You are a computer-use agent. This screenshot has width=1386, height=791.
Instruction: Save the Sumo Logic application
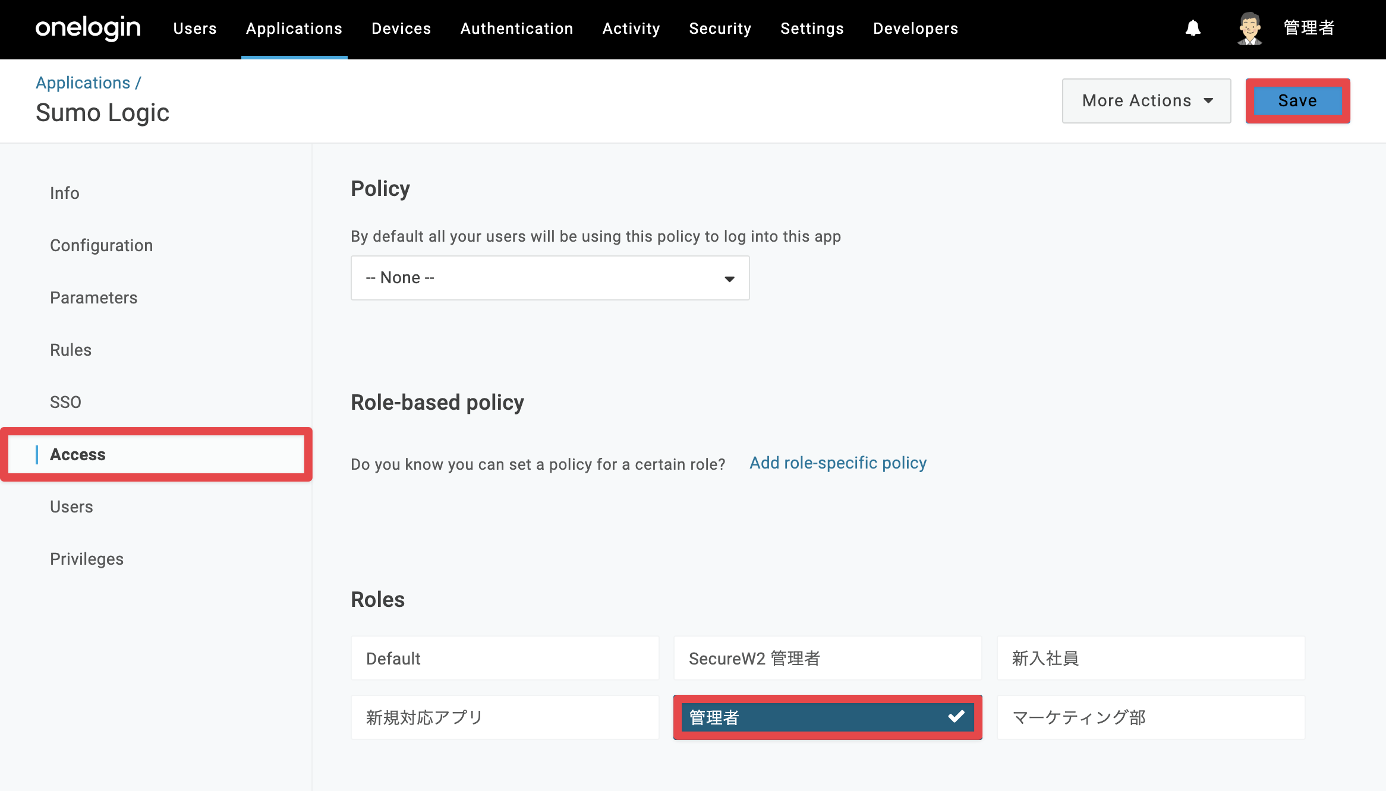(1298, 101)
